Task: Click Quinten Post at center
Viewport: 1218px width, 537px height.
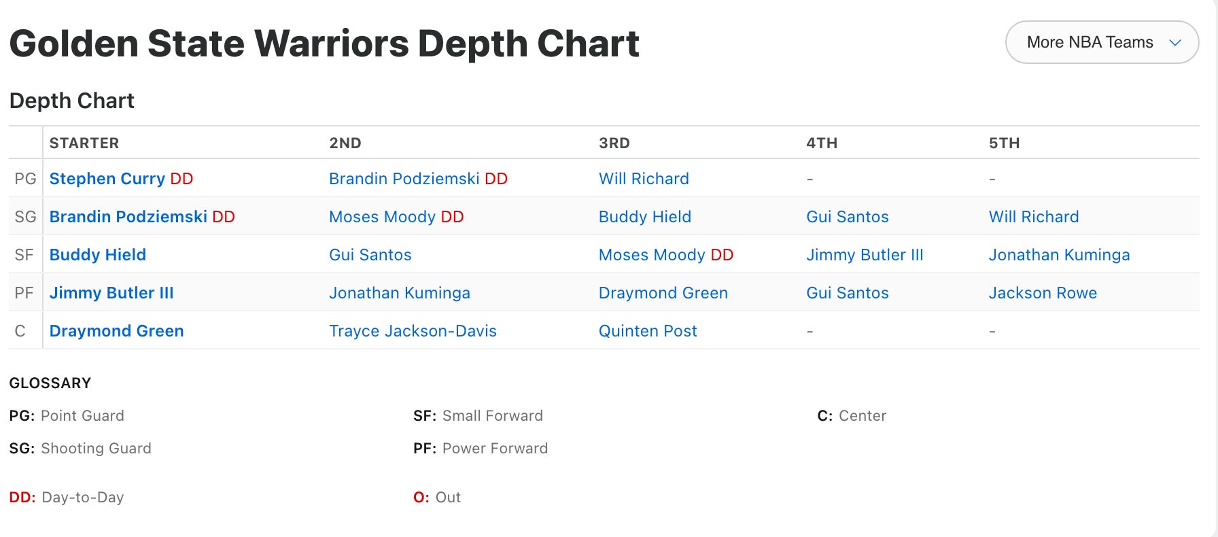Action: click(647, 331)
